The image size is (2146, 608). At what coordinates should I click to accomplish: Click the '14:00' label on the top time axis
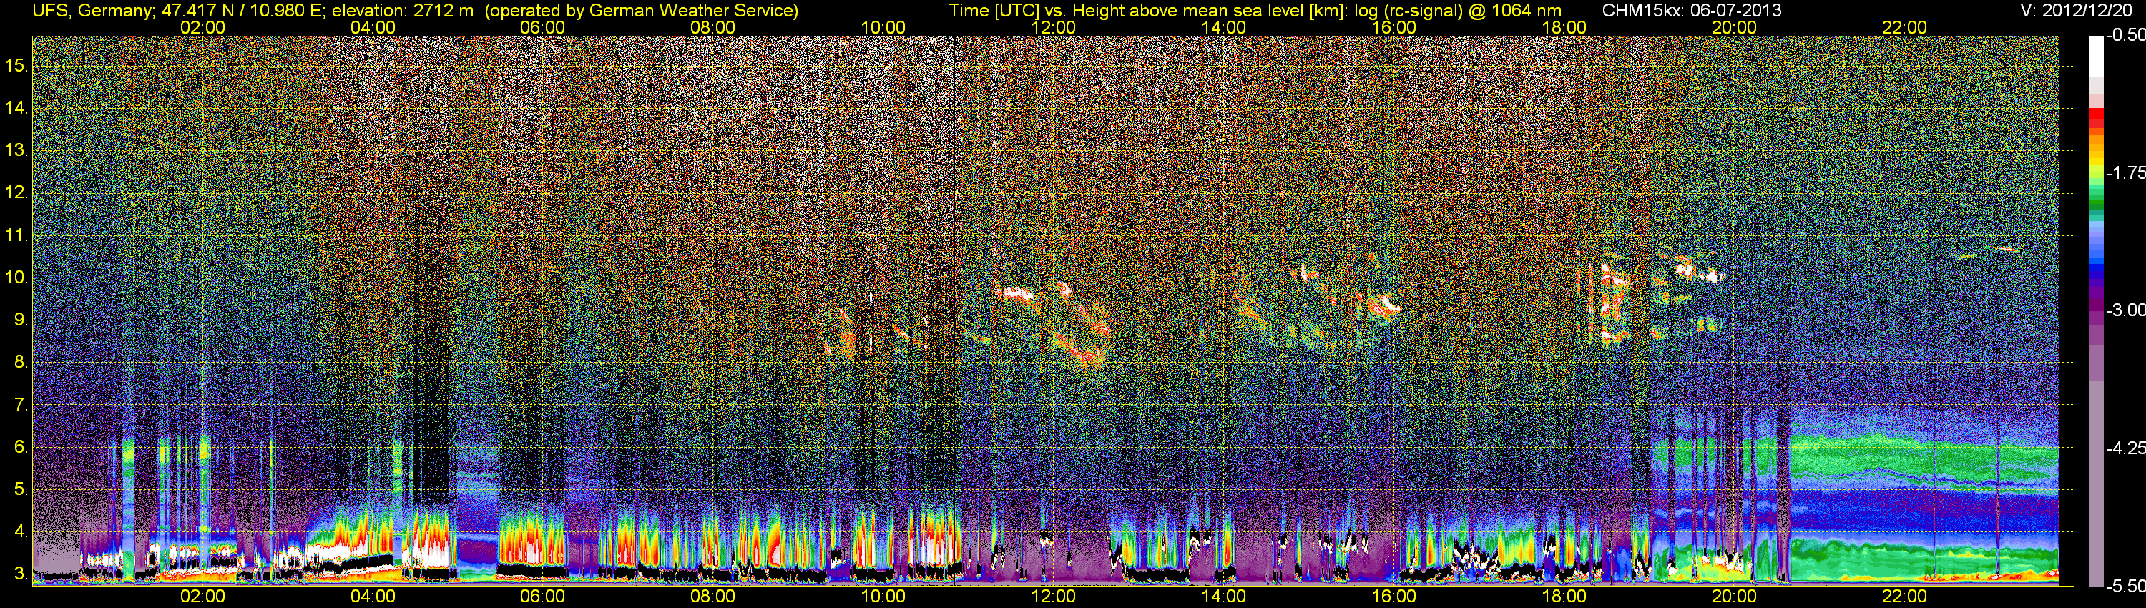(1224, 27)
